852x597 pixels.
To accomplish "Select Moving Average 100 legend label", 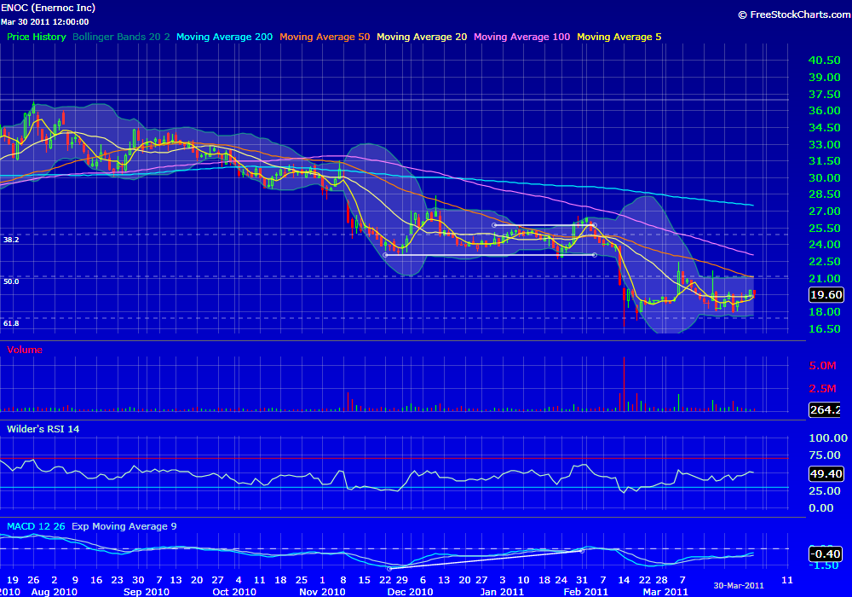I will (521, 37).
